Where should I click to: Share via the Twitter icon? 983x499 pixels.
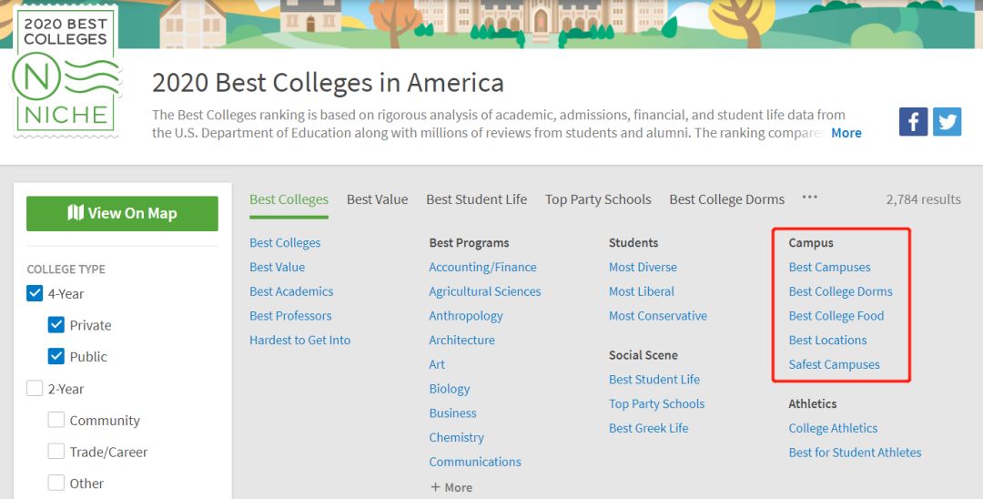tap(947, 122)
